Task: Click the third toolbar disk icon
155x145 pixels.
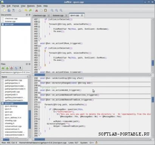Action: point(14,10)
